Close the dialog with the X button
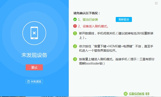 click(x=156, y=3)
